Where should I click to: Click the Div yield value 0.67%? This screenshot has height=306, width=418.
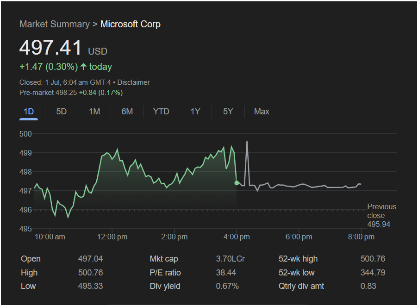tap(227, 286)
